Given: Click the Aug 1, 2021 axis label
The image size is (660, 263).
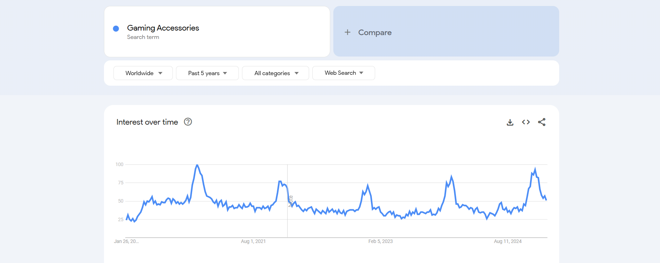Looking at the screenshot, I should pos(253,241).
